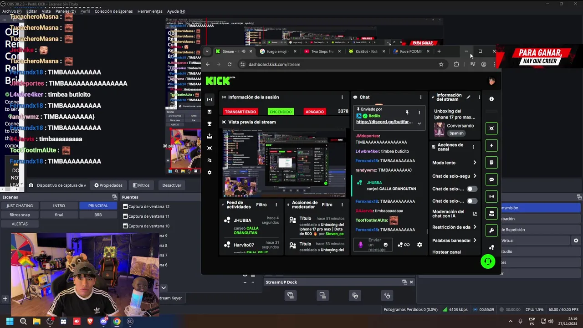Click the wrench icon in right rail

pos(491,231)
